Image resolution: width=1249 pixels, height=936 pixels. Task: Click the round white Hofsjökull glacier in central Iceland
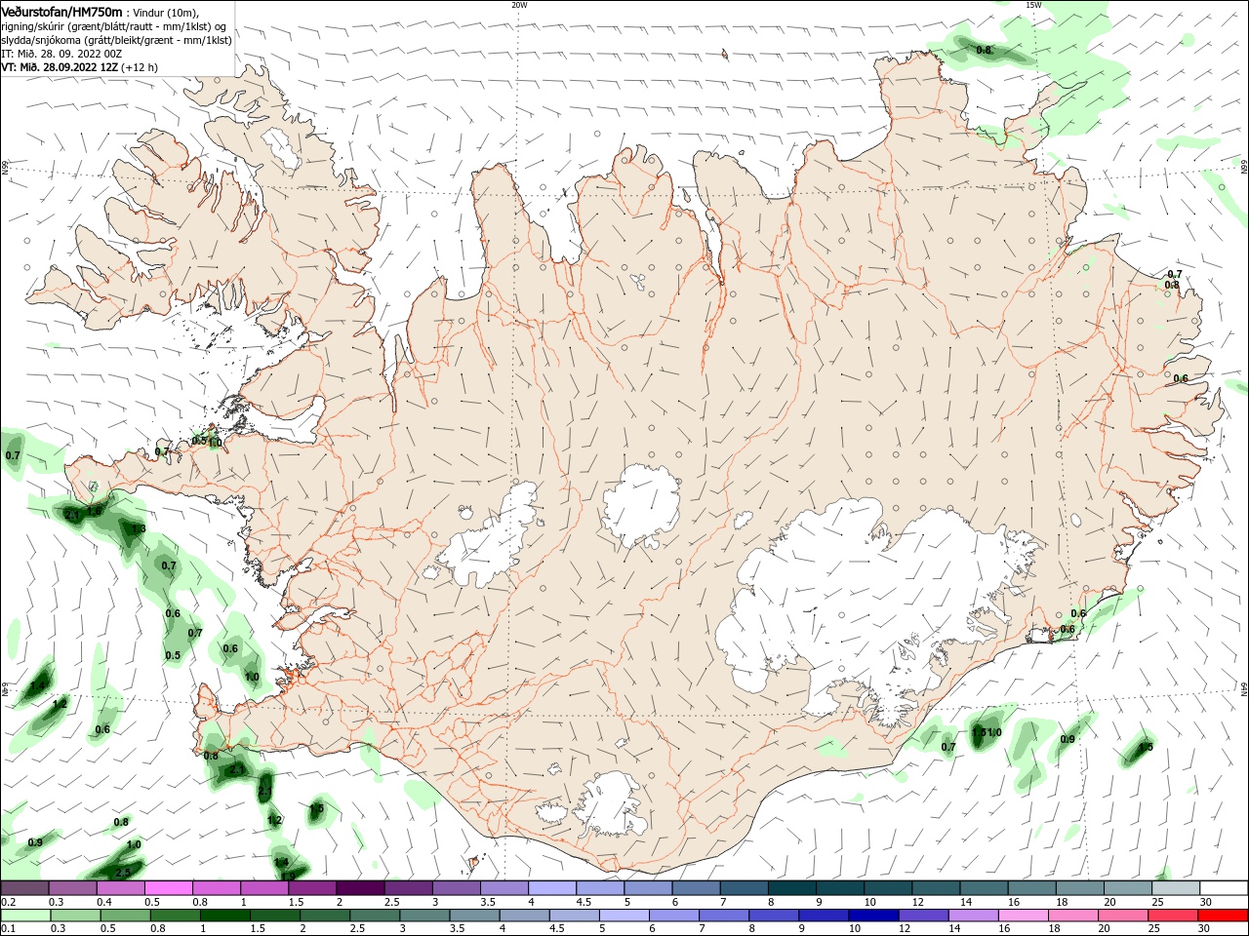pos(640,505)
